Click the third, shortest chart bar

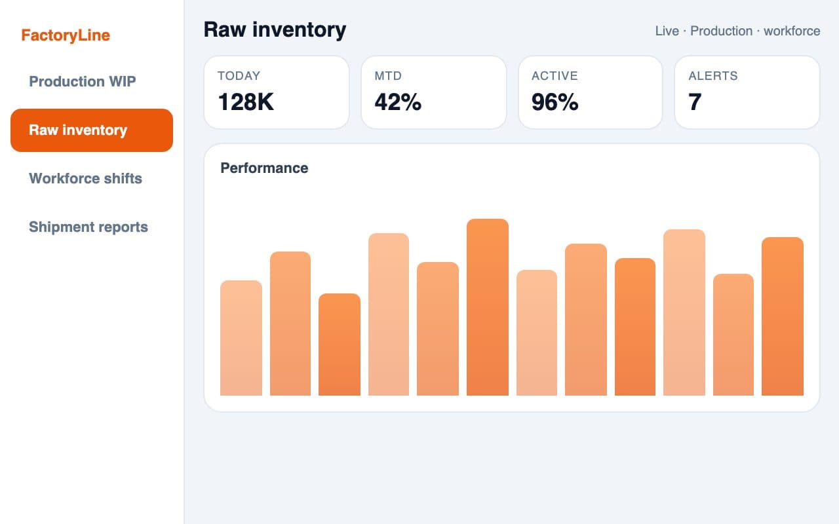click(x=340, y=345)
